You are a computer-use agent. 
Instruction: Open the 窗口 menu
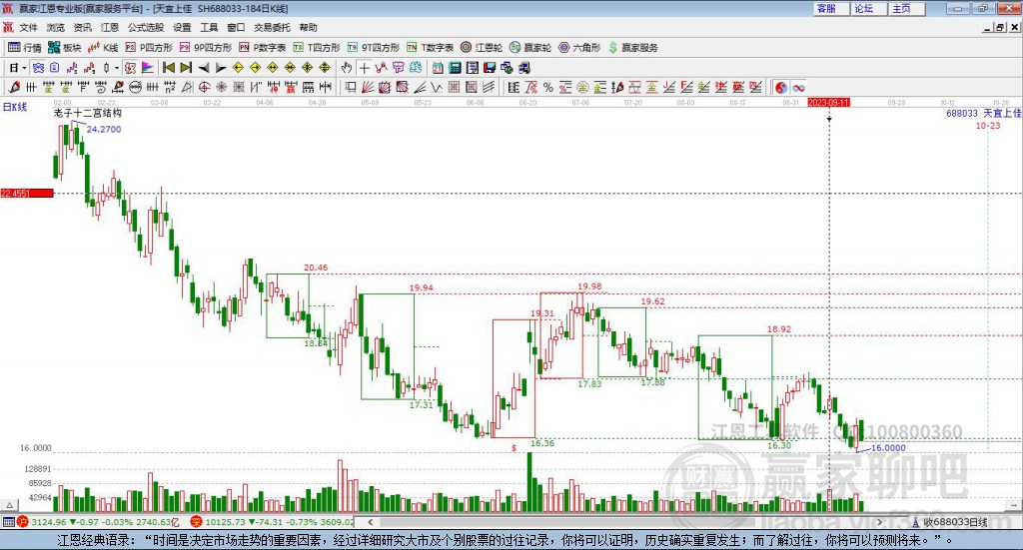click(236, 27)
